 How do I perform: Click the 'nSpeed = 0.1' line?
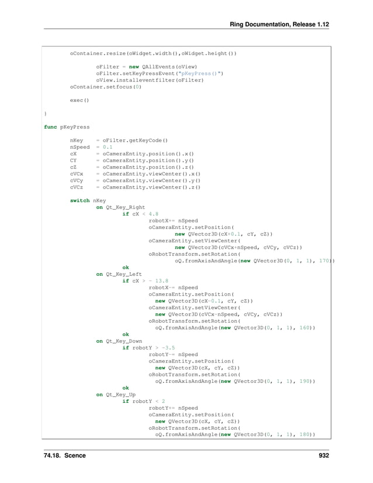pos(91,147)
